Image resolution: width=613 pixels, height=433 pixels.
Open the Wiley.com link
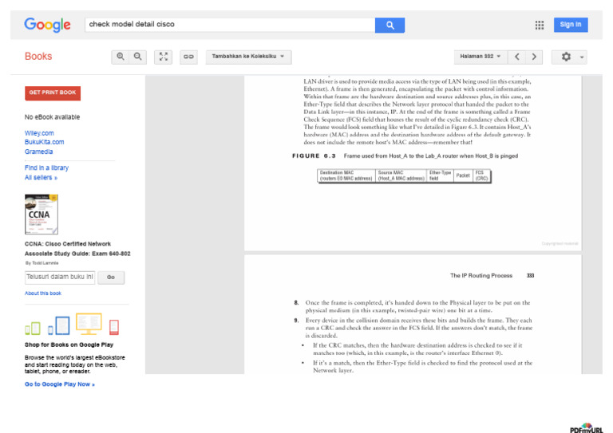click(x=39, y=133)
